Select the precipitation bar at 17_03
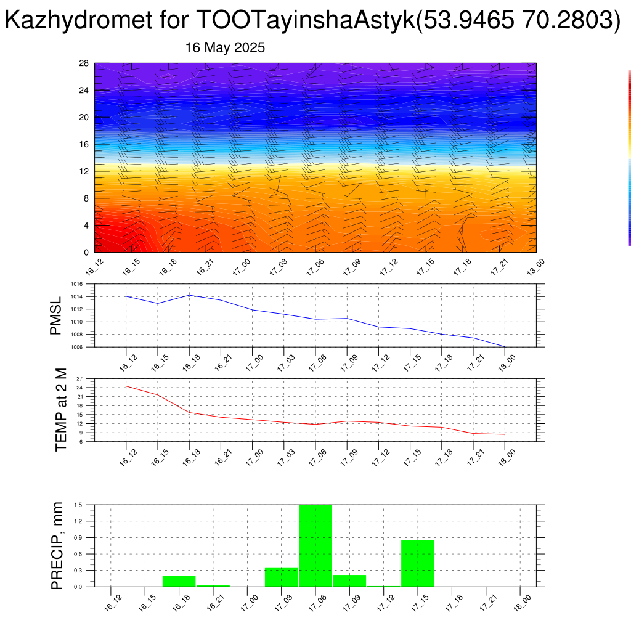This screenshot has height=631, width=631. tap(281, 577)
